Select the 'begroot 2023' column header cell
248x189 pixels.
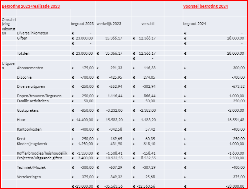click(82, 24)
